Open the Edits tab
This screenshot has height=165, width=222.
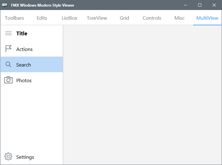[42, 18]
